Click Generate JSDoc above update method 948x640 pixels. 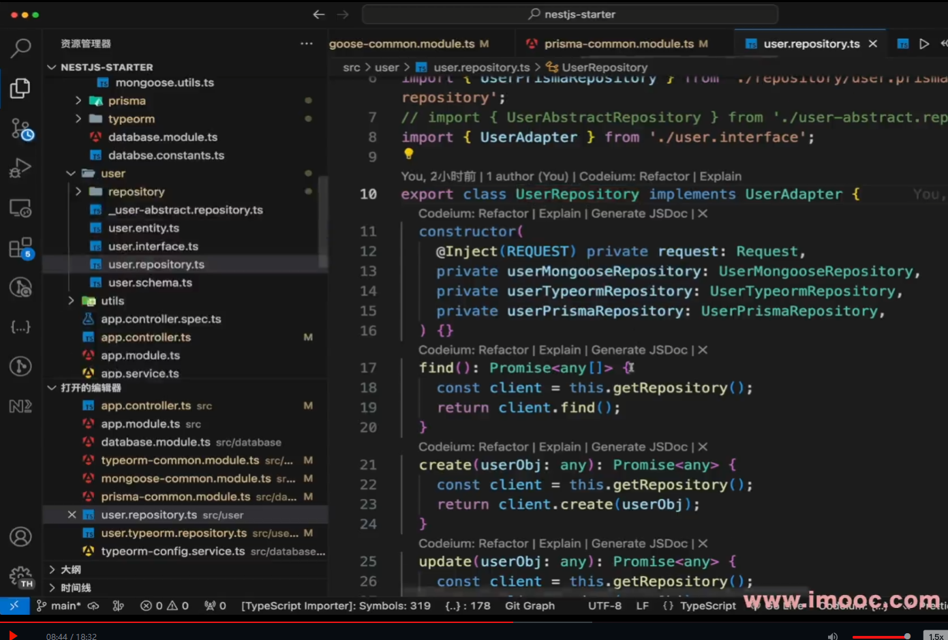639,543
